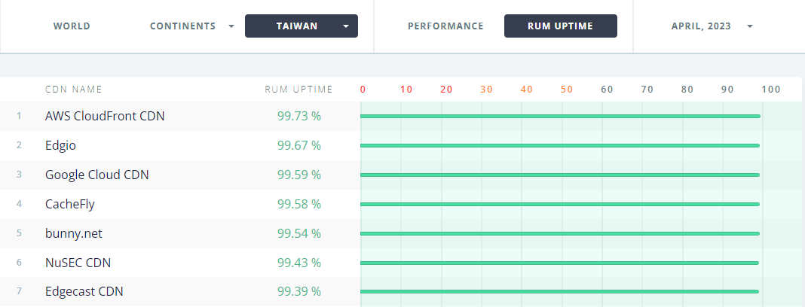Open Google Cloud CDN entry
The image size is (805, 307).
pyautogui.click(x=97, y=175)
